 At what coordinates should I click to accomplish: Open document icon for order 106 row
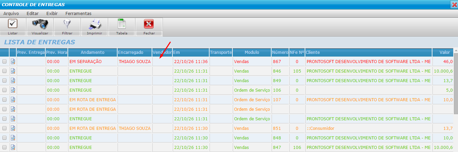coord(13,90)
